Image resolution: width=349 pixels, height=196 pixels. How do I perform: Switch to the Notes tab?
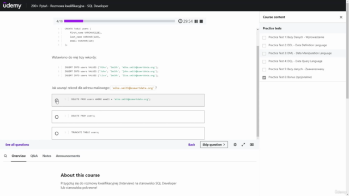tap(47, 156)
